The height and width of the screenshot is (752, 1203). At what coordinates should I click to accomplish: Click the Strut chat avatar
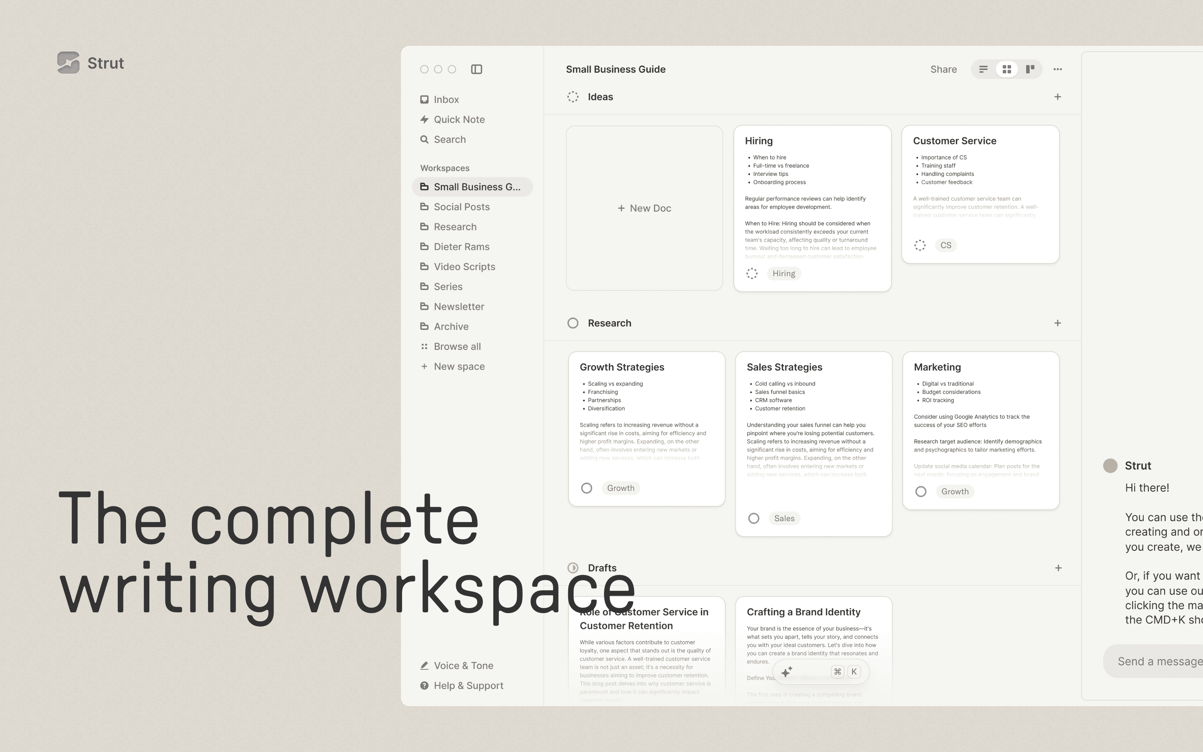1110,466
